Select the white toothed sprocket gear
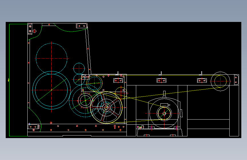The height and width of the screenshot is (160, 247). click(x=85, y=100)
